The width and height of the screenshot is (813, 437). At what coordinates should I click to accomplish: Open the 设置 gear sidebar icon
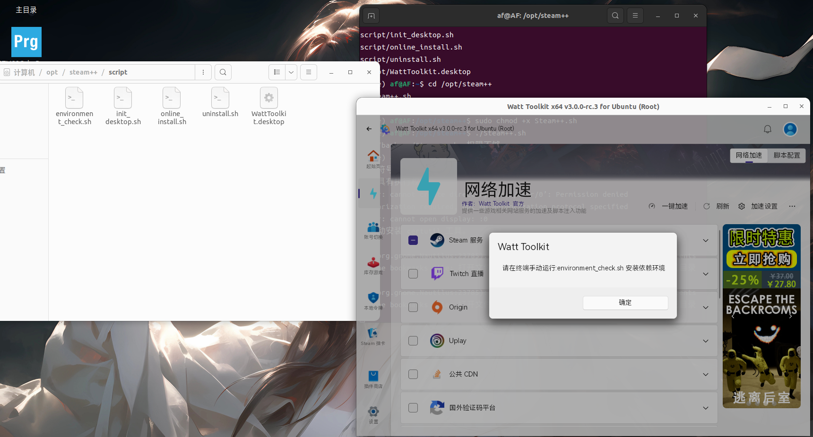(x=373, y=415)
